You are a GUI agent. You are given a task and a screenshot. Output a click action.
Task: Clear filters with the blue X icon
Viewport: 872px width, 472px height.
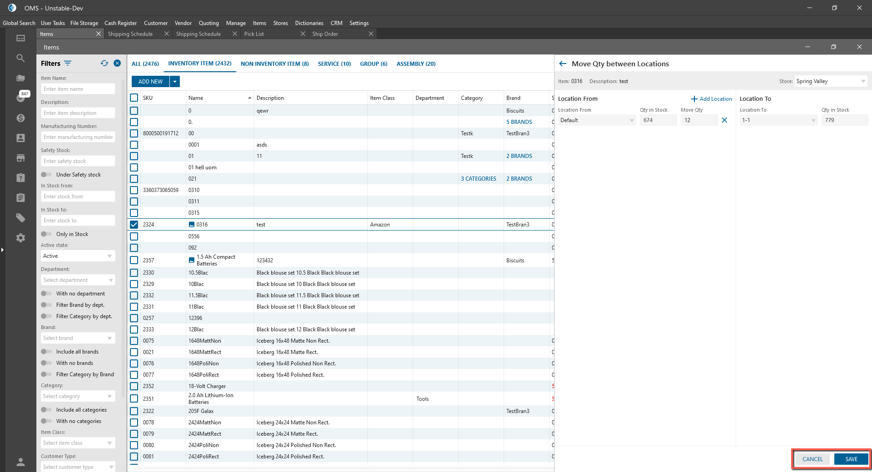(117, 64)
